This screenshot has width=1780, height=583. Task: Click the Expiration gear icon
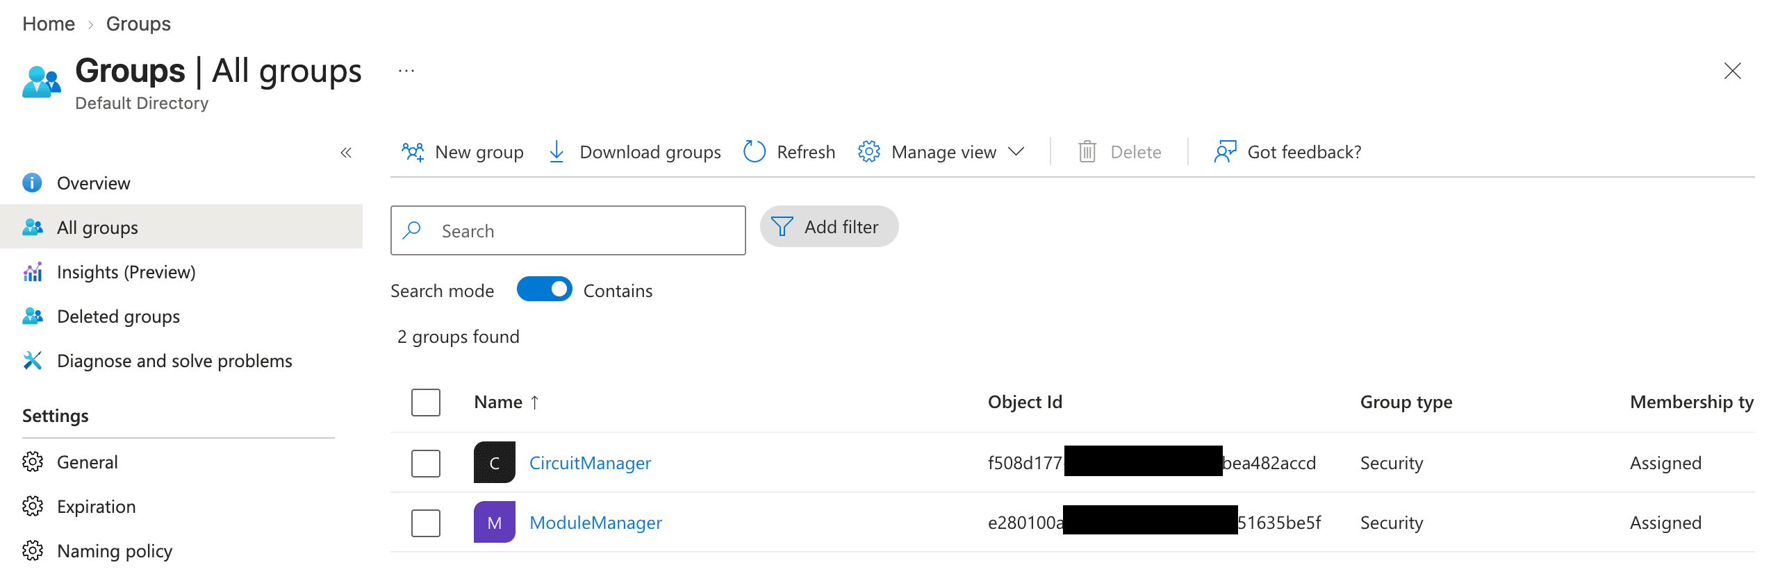pos(32,506)
